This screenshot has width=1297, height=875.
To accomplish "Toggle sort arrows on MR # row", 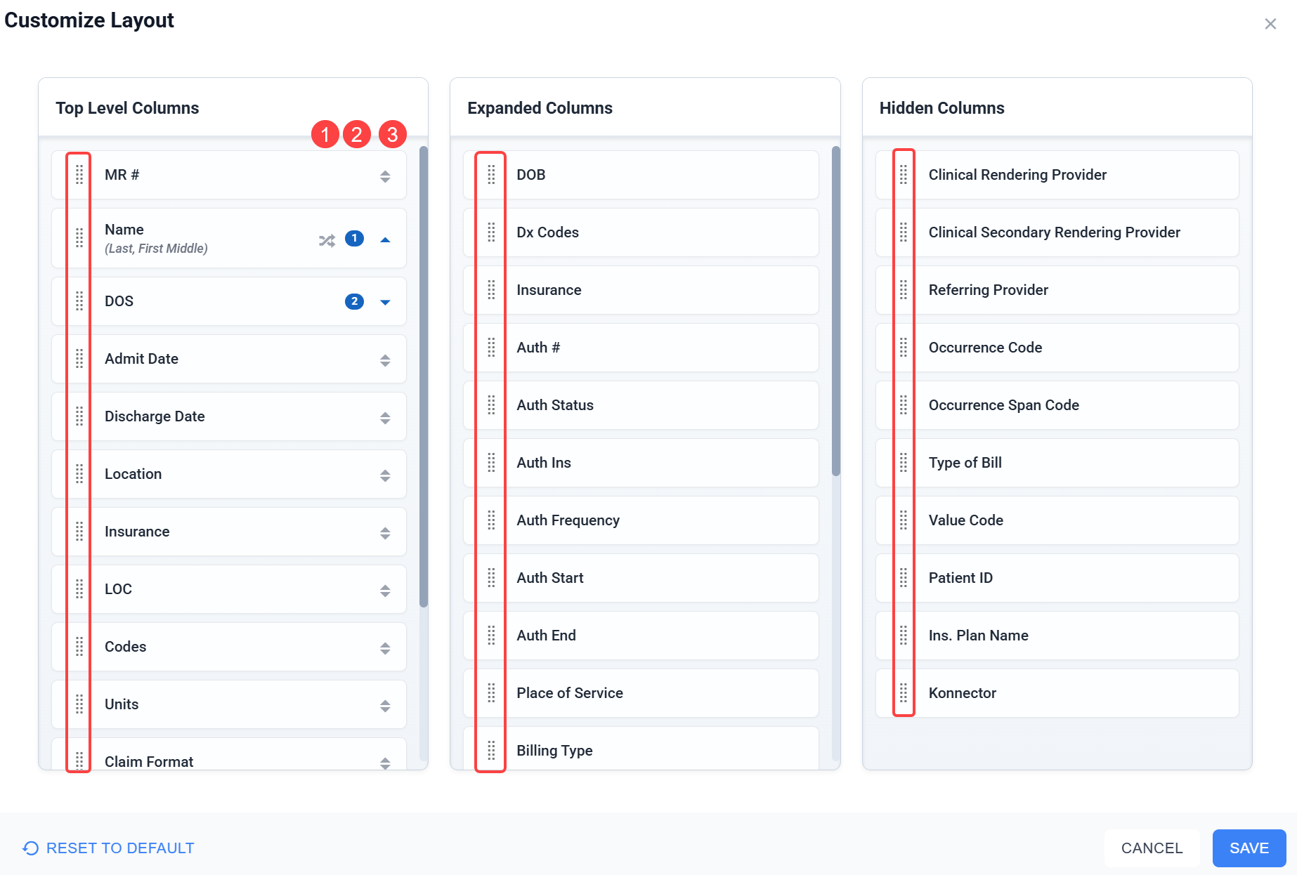I will 385,176.
